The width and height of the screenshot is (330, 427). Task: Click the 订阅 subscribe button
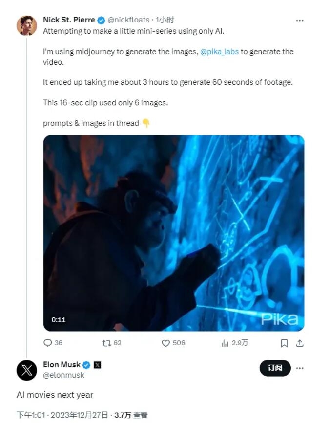pos(275,368)
